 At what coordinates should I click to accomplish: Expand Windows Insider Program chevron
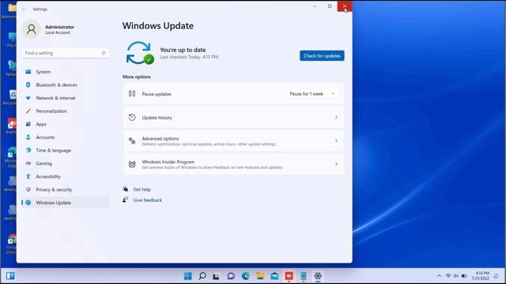point(336,164)
